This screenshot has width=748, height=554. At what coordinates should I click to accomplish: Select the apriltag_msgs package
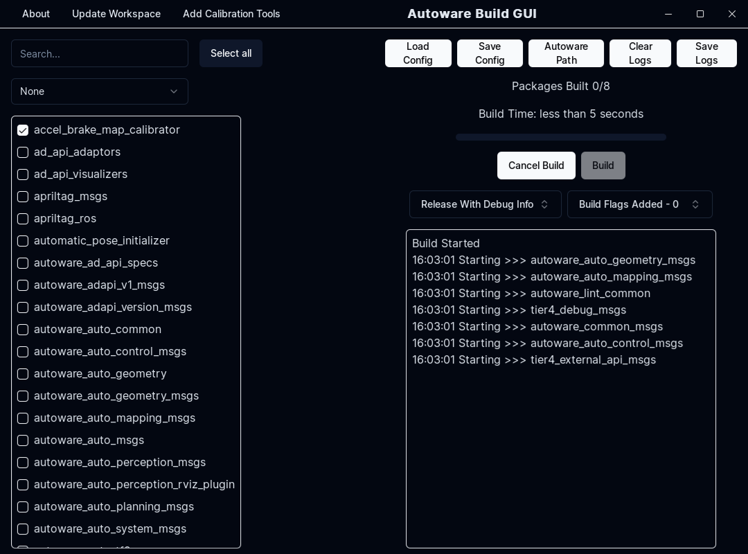23,197
